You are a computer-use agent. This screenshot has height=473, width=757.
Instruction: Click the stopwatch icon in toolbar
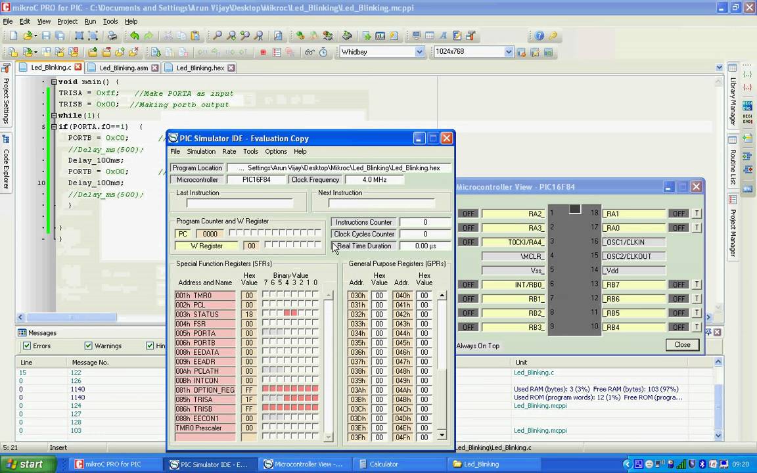[323, 52]
